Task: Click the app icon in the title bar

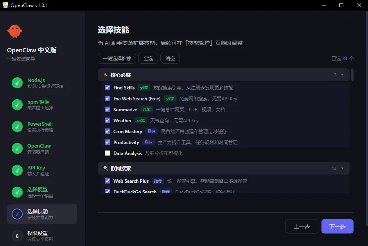Action: [5, 5]
